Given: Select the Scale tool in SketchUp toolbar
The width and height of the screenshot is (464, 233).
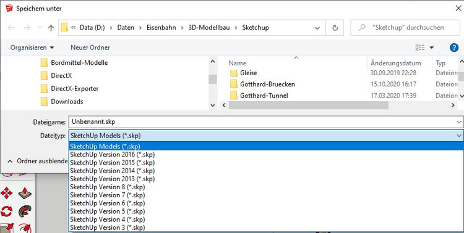Looking at the screenshot, I should click(x=7, y=227).
